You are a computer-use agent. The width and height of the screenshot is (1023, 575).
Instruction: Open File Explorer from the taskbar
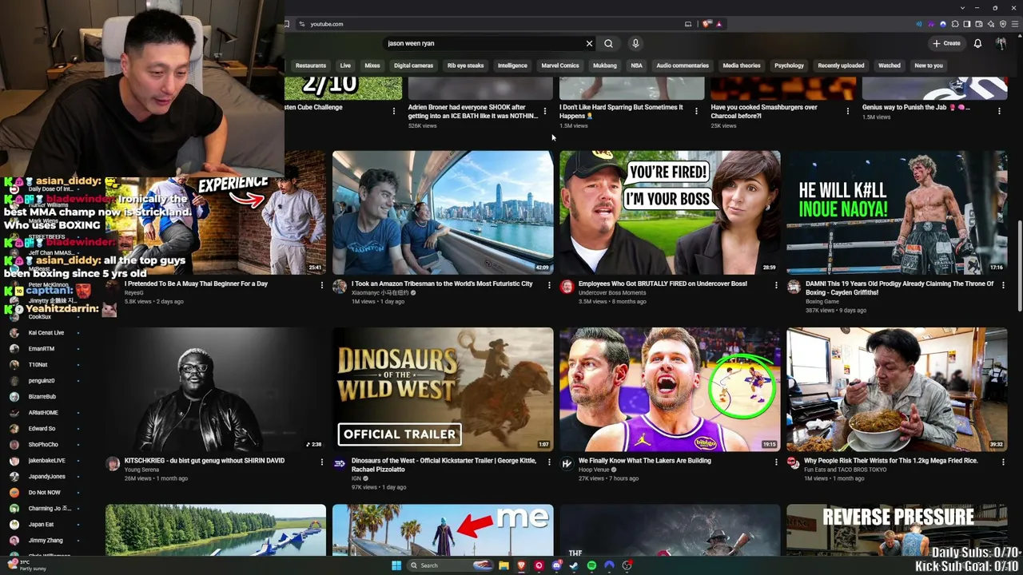click(x=504, y=565)
